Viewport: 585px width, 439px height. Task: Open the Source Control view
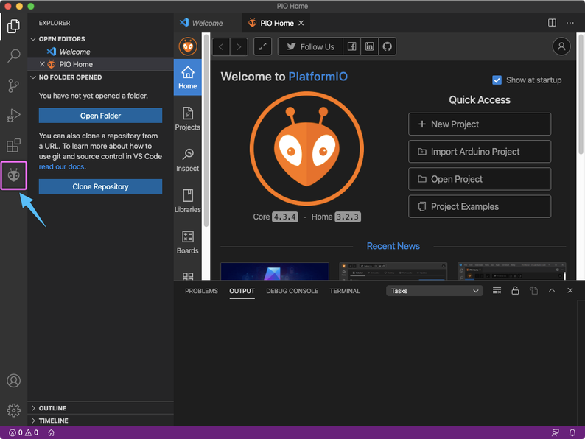click(x=13, y=85)
